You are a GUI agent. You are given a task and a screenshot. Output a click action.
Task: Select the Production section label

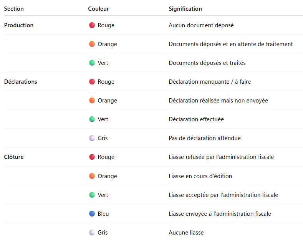coord(19,25)
